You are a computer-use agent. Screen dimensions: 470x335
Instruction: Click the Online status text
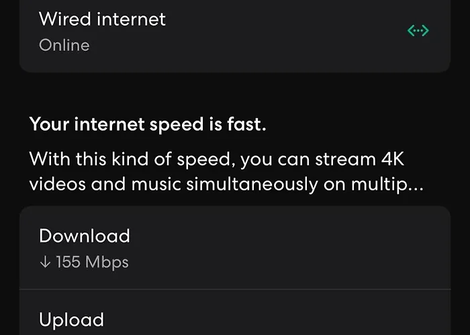64,46
